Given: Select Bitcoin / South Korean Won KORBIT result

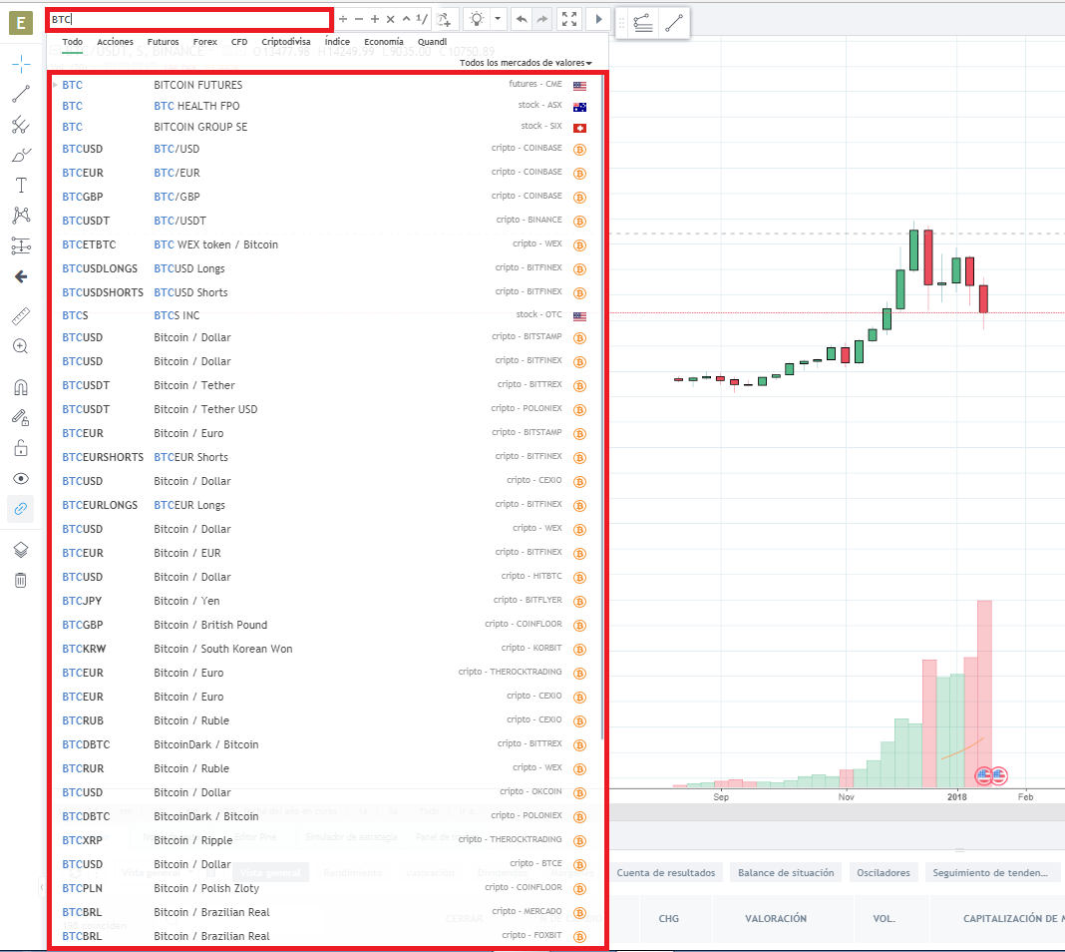Looking at the screenshot, I should (327, 649).
